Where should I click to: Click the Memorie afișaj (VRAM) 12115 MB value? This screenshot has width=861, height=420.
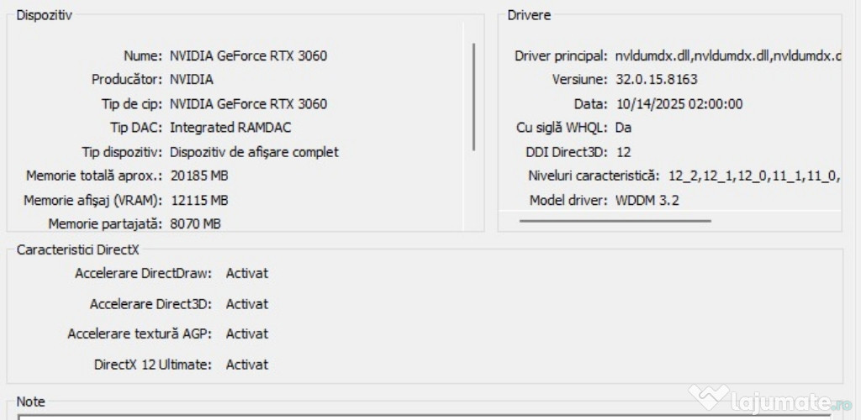[x=198, y=201]
